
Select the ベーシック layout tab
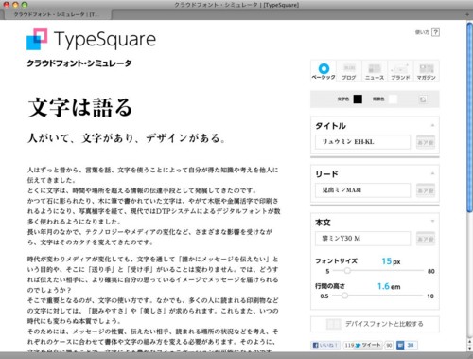click(x=324, y=71)
